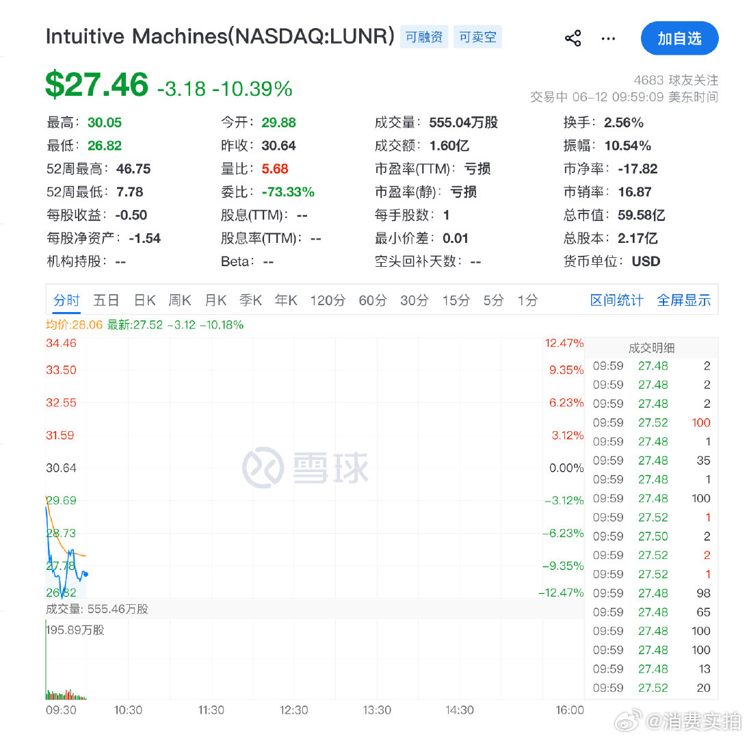Click the 委比 value -73.33%
Screen dimensions: 749x739
288,192
